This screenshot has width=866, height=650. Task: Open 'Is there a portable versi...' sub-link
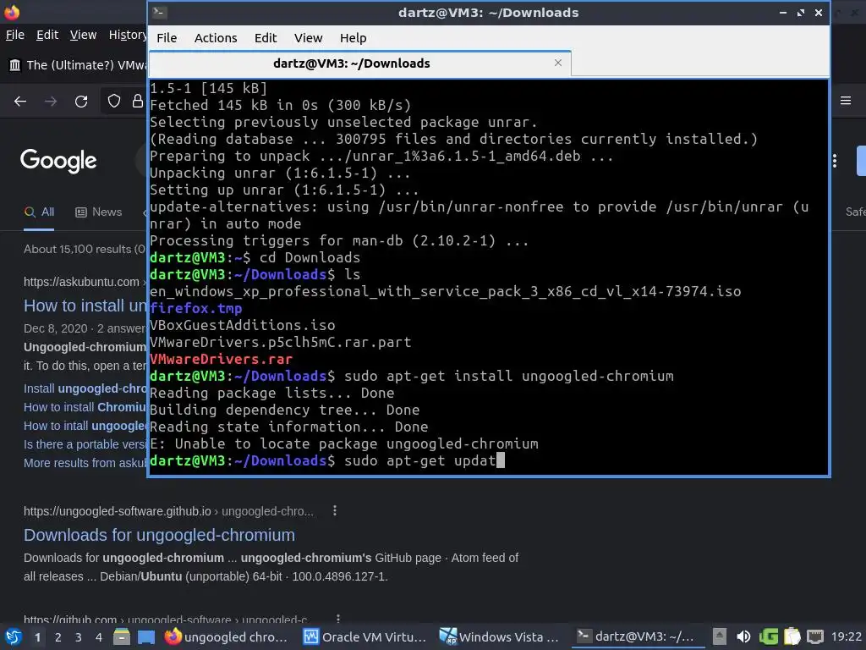[x=85, y=444]
